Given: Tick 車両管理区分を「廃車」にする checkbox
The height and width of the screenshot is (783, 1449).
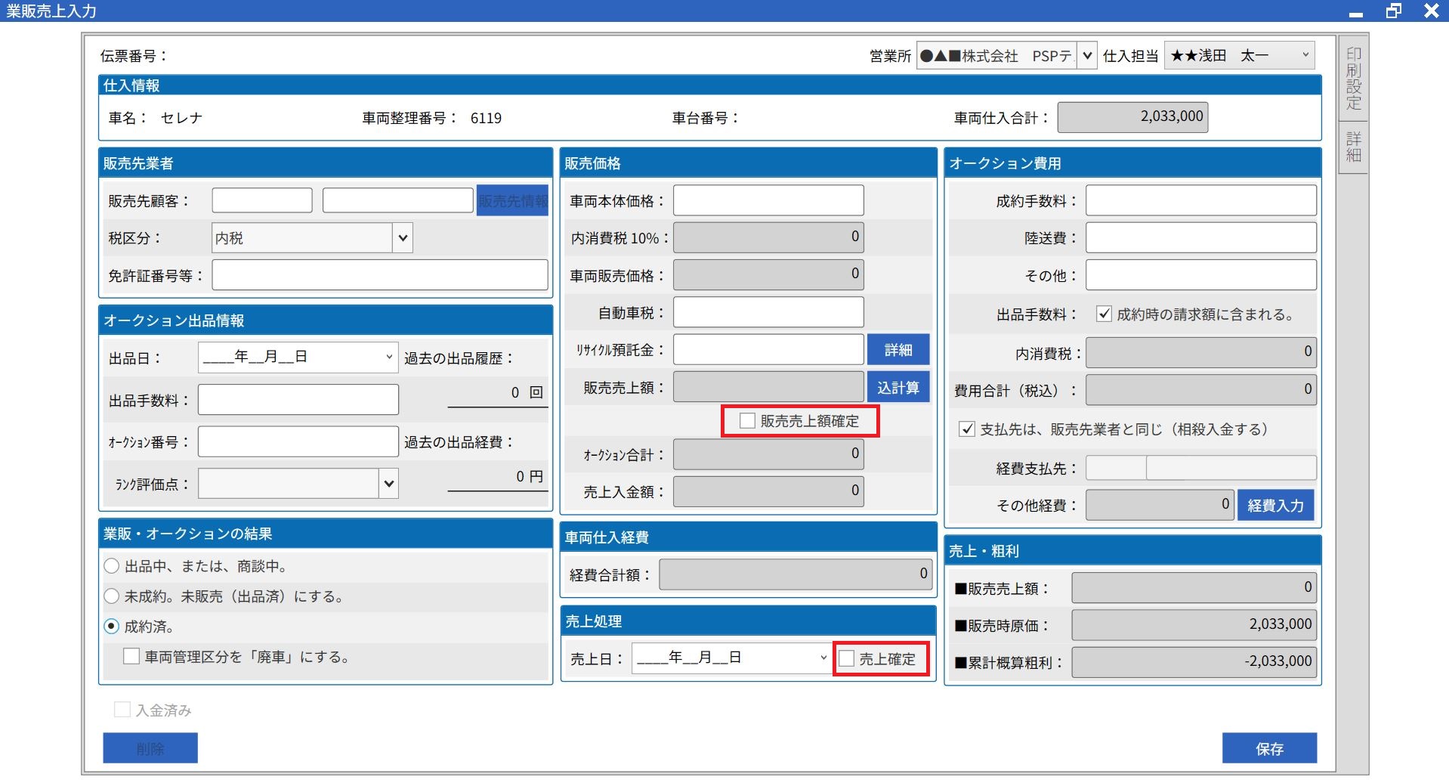Looking at the screenshot, I should (x=131, y=657).
